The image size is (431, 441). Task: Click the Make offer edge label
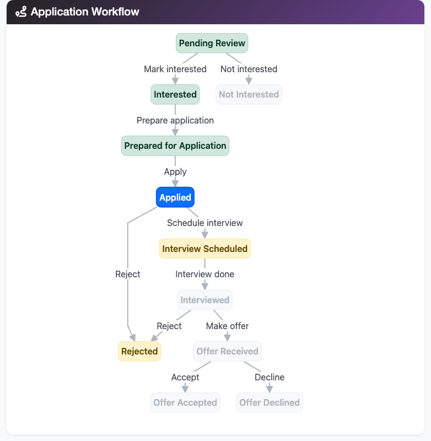tap(227, 326)
